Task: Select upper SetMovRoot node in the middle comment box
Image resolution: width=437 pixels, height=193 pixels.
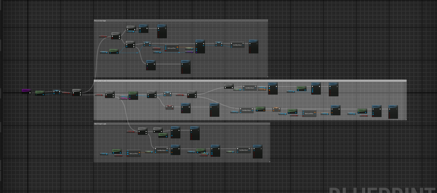Action: (x=250, y=88)
